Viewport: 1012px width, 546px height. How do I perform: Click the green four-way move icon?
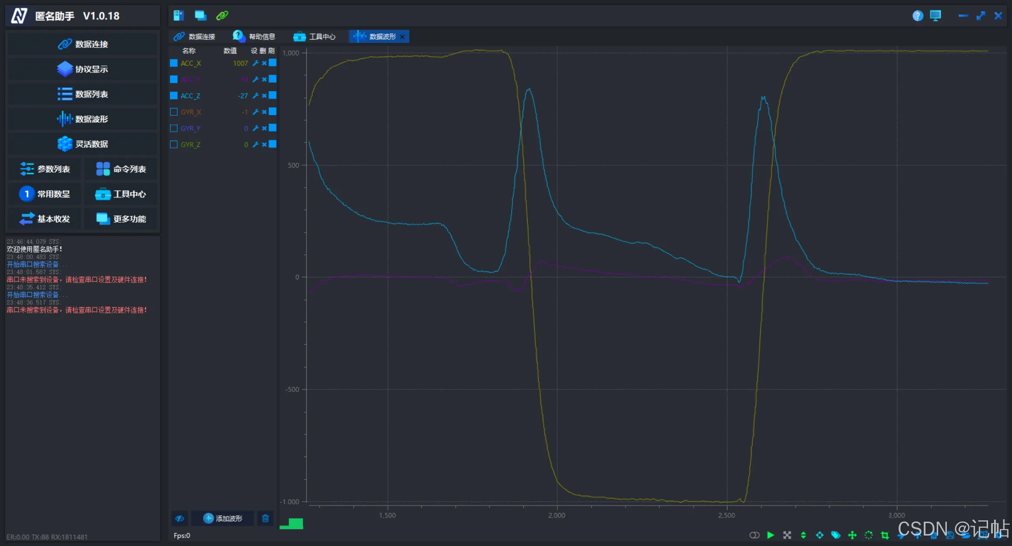pos(852,535)
